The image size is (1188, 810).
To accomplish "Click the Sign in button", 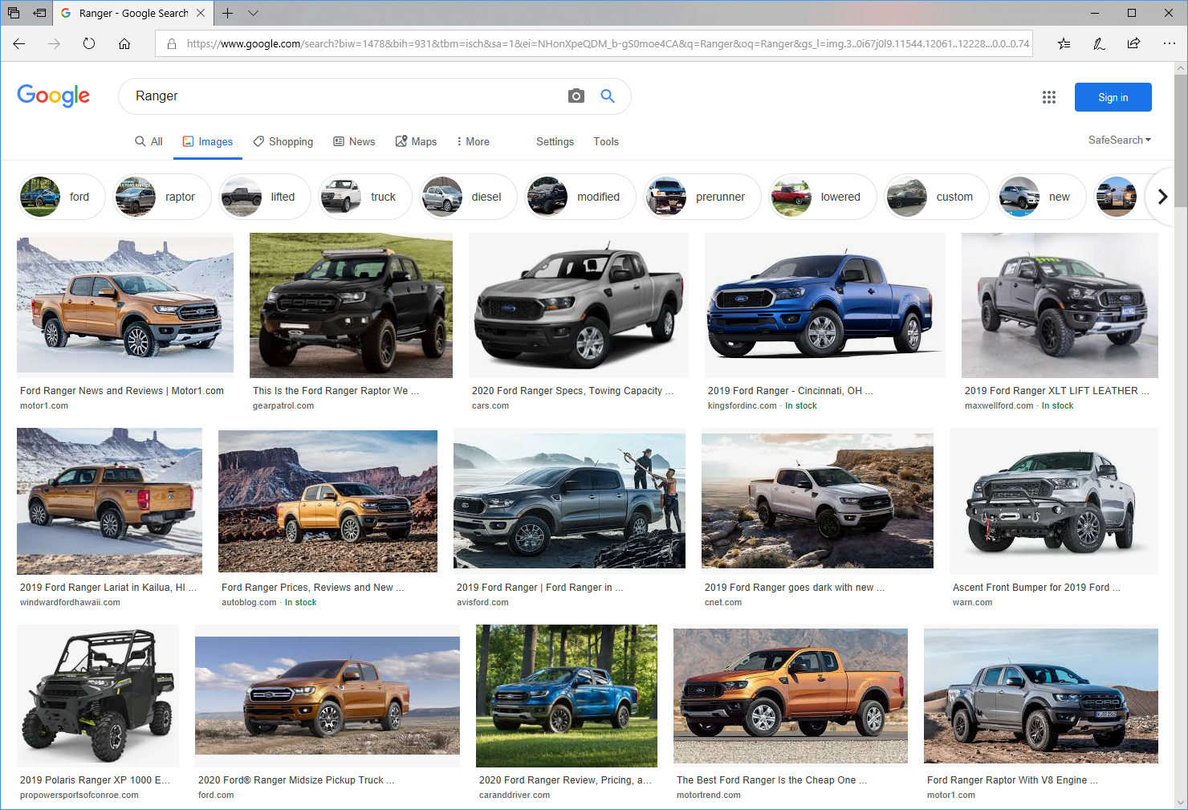I will tap(1113, 97).
